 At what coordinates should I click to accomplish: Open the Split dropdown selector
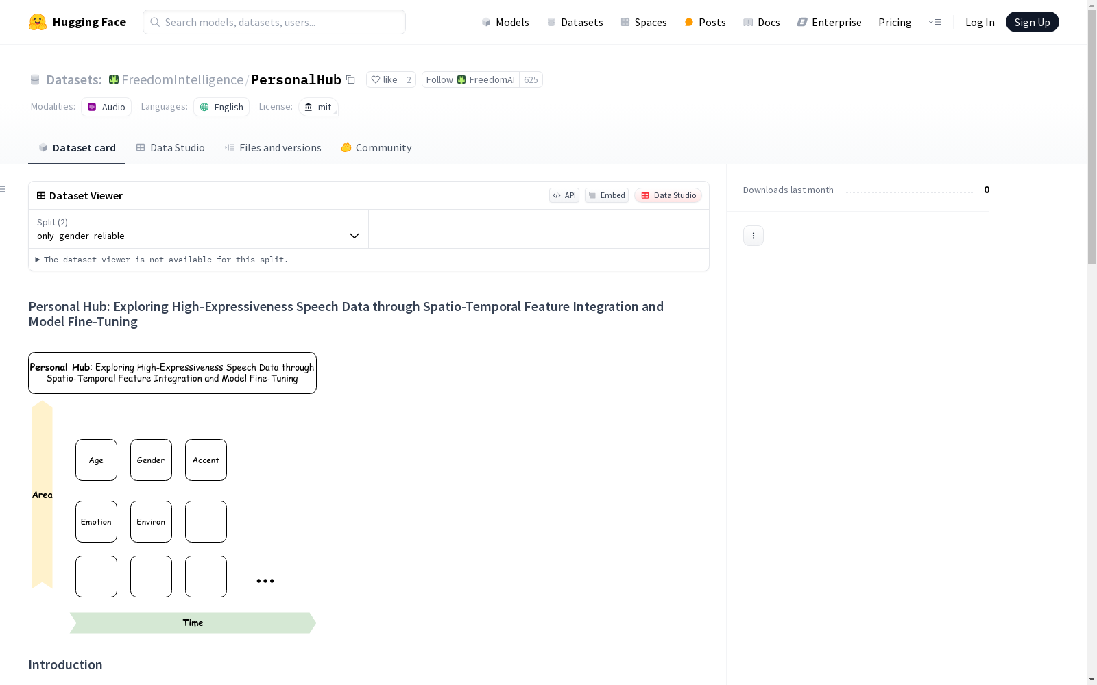pos(198,229)
